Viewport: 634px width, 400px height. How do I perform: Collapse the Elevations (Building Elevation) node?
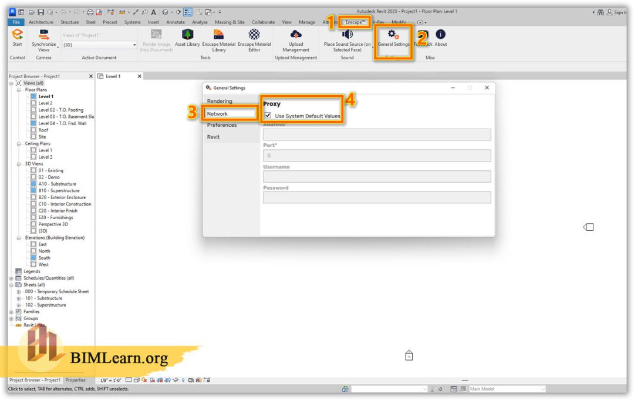[x=19, y=238]
